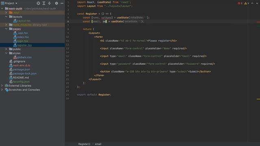Click the pages folder icon
Image resolution: width=260 pixels, height=146 pixels.
11,29
